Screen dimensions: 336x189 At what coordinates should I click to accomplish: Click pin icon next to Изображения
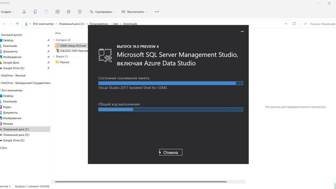(x=48, y=57)
